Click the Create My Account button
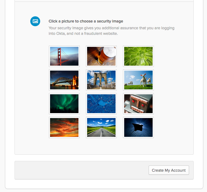The height and width of the screenshot is (192, 207). click(169, 170)
